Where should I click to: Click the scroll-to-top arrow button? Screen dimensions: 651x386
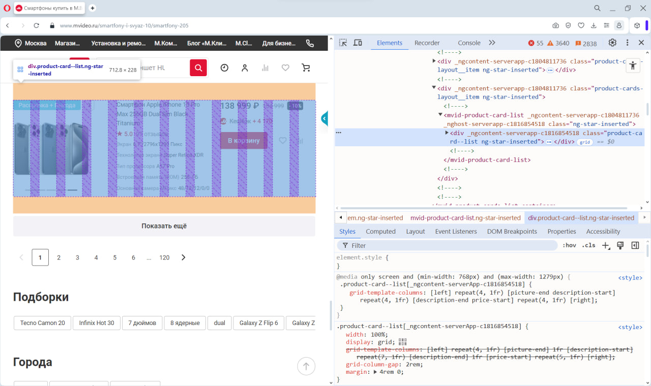(x=306, y=366)
